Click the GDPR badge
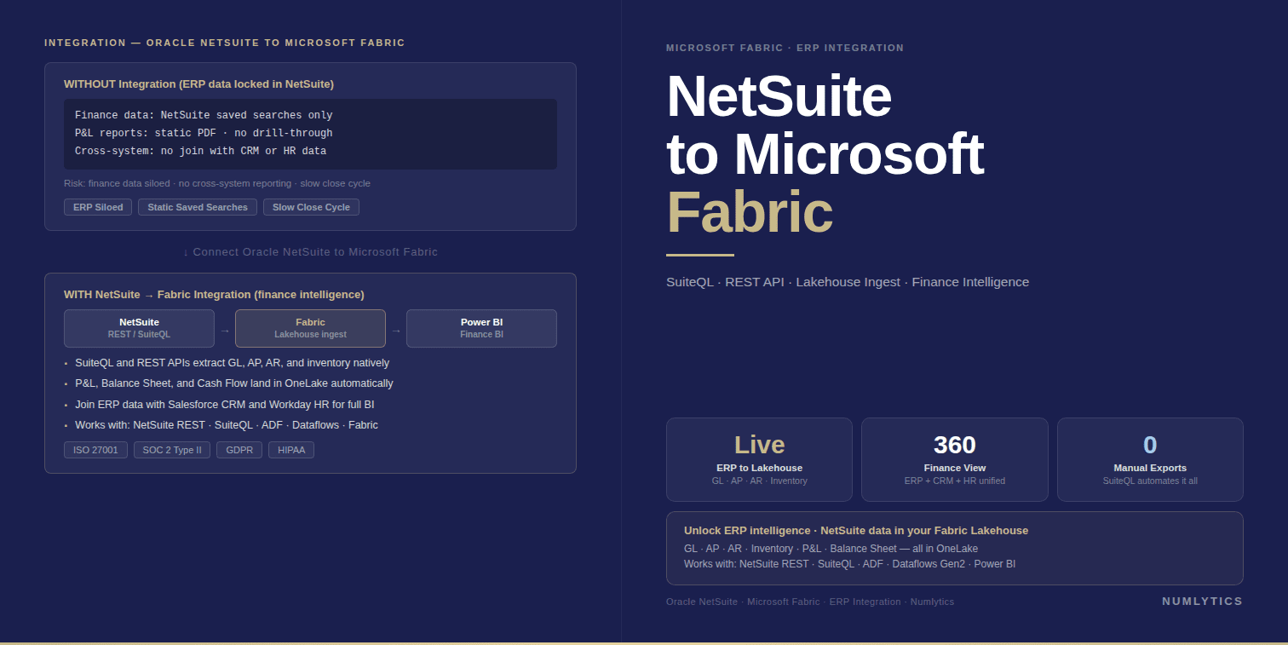 [239, 450]
